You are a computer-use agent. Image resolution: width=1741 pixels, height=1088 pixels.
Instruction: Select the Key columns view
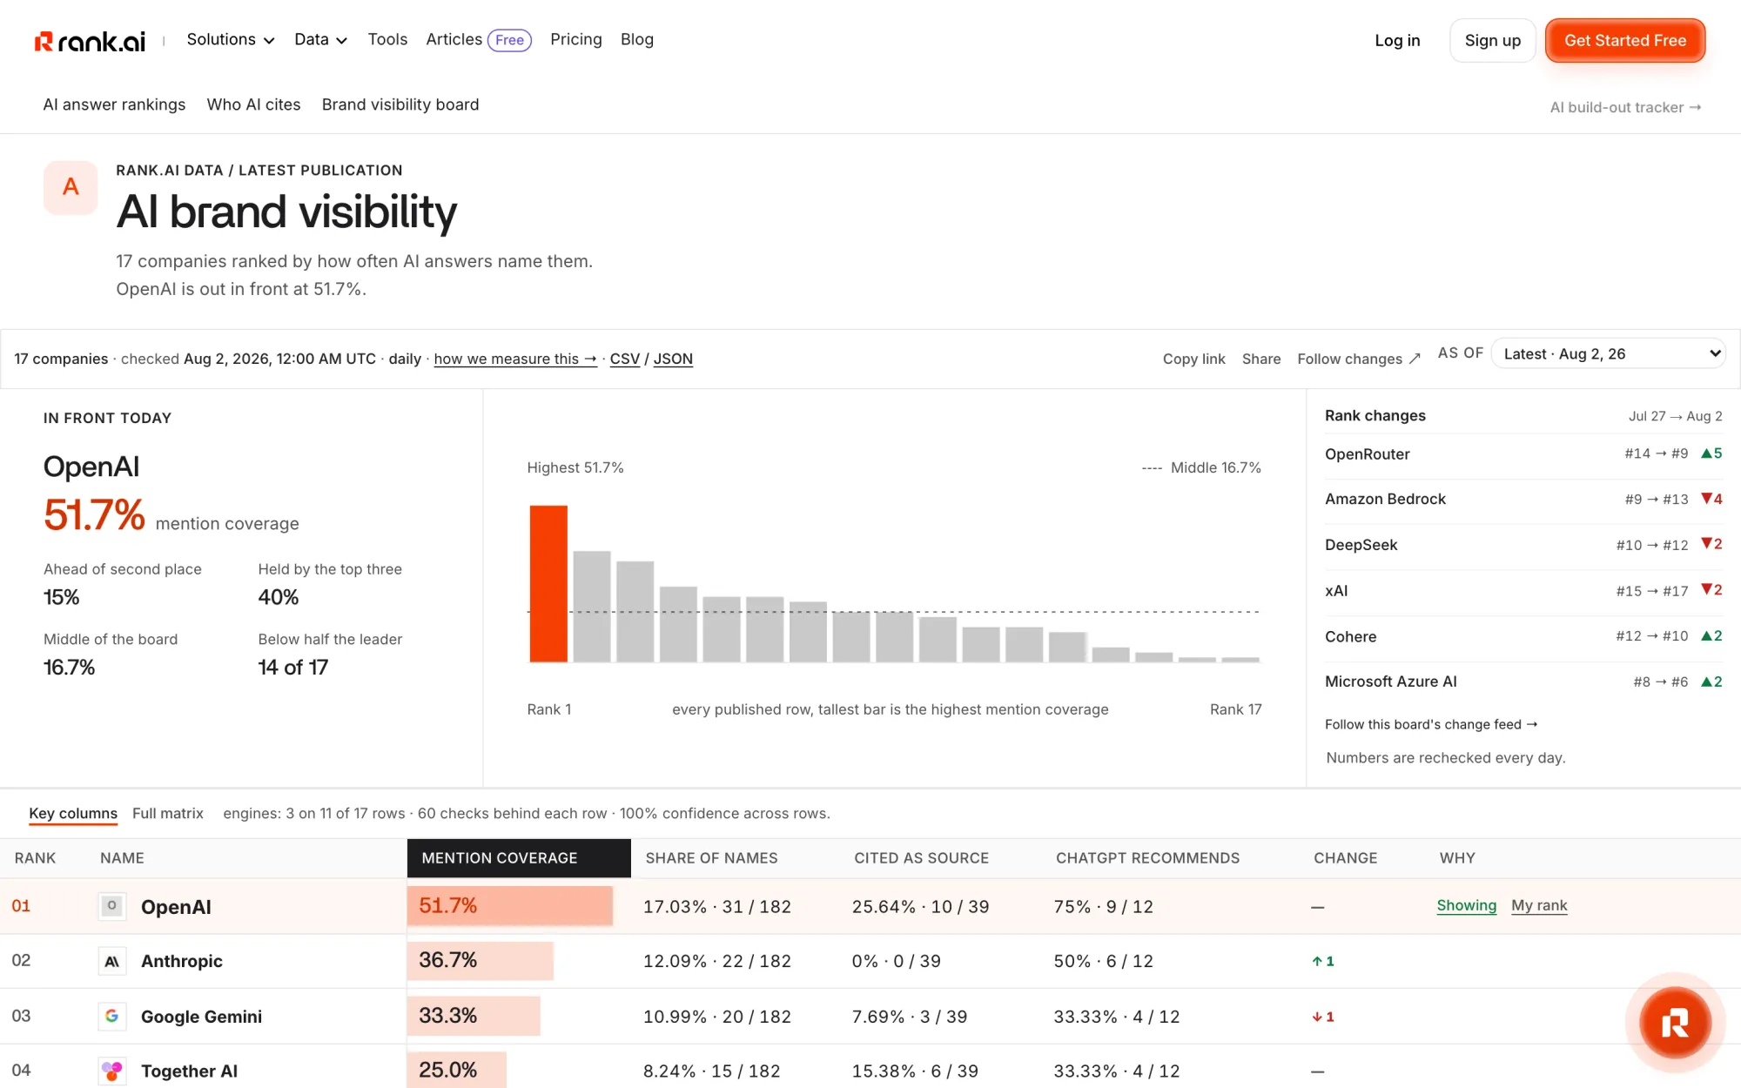click(73, 813)
